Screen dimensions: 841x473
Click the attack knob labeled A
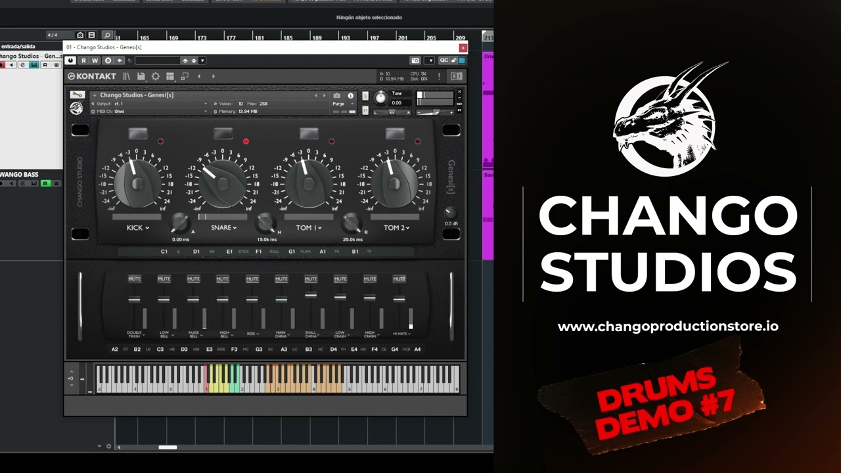coord(180,223)
